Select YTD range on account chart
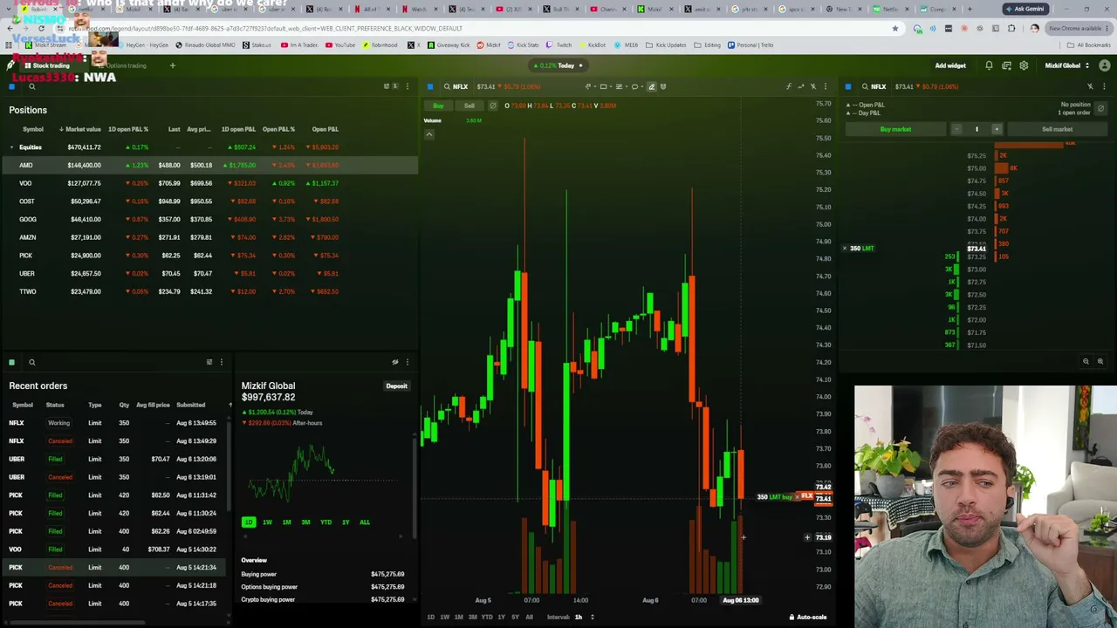The height and width of the screenshot is (628, 1117). (x=326, y=522)
